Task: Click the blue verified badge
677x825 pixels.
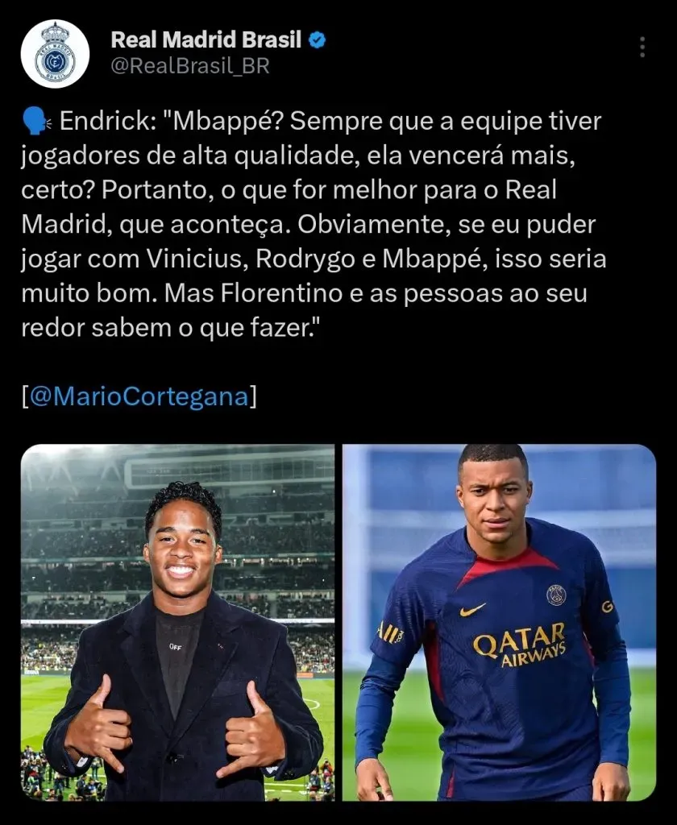Action: coord(317,40)
